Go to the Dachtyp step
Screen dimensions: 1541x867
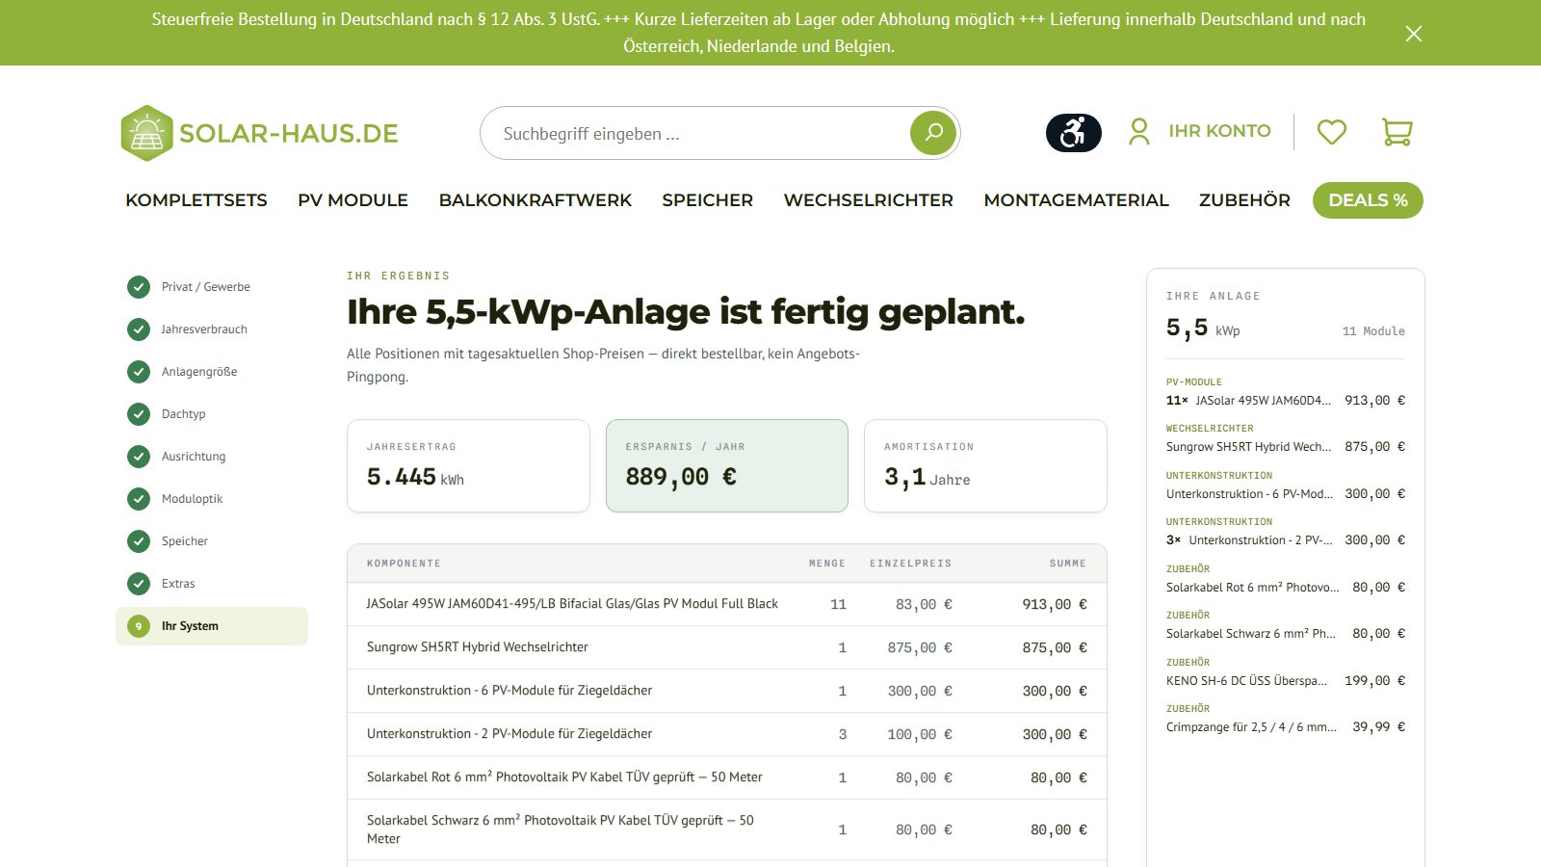212,414
